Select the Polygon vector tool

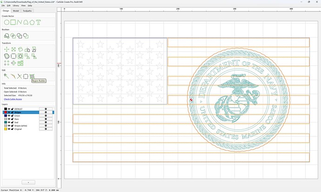pyautogui.click(x=32, y=22)
